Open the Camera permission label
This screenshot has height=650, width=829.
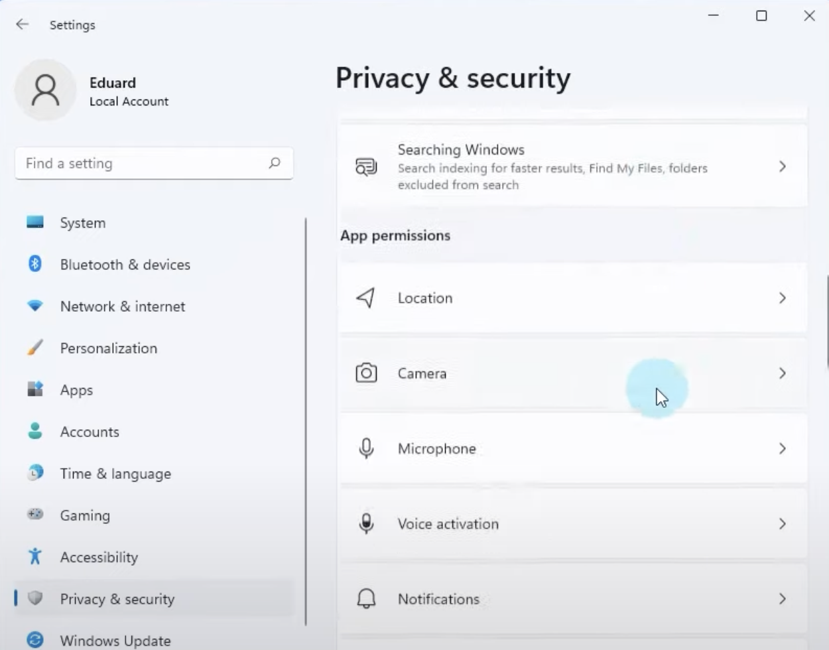point(422,373)
